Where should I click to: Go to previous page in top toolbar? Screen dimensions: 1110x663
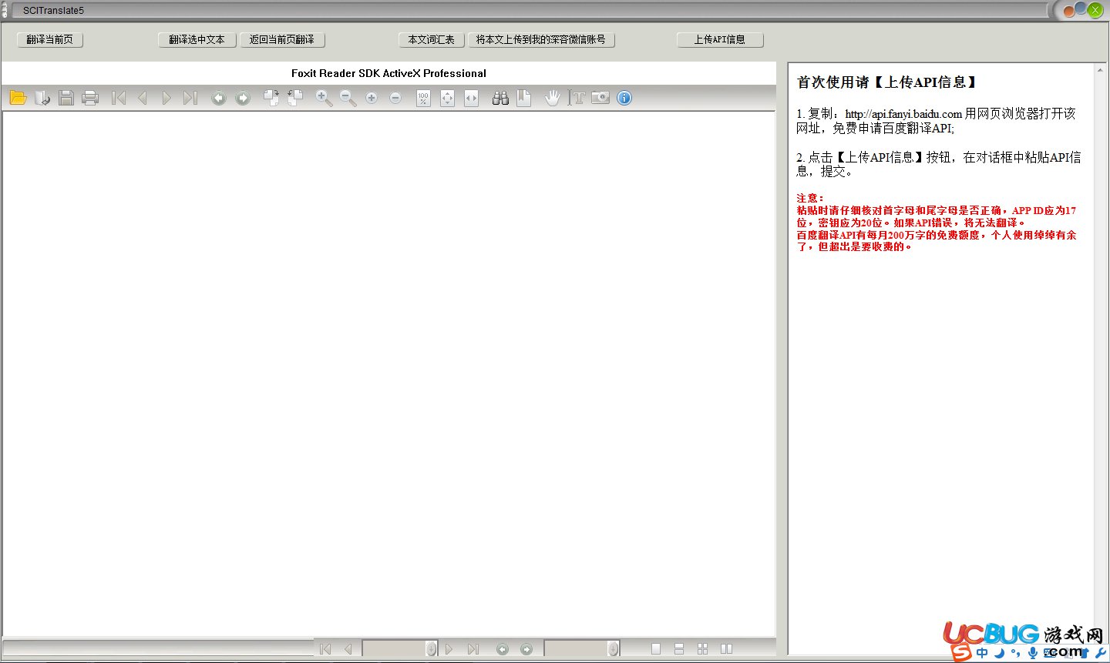(142, 98)
